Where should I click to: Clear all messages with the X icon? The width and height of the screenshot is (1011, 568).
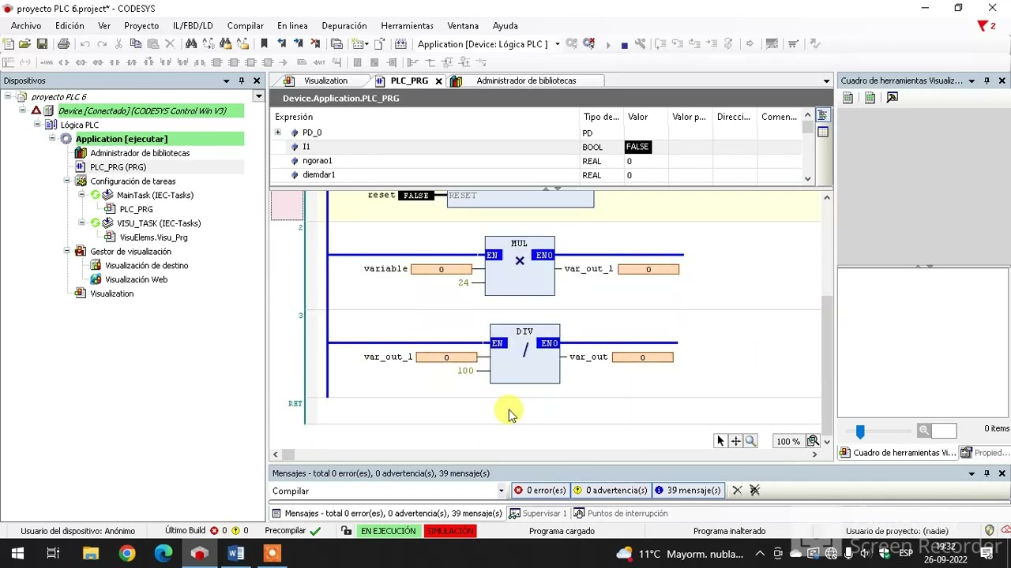(754, 491)
